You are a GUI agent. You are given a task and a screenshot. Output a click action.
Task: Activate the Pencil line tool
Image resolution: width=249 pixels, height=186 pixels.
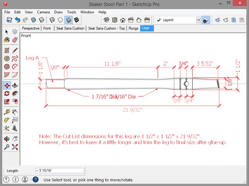point(15,50)
